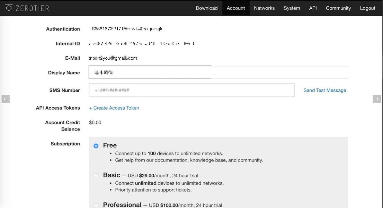
Task: Visit the Community page
Action: (338, 8)
